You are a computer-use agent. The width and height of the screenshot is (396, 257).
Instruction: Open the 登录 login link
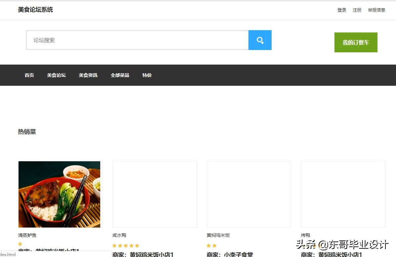click(342, 10)
